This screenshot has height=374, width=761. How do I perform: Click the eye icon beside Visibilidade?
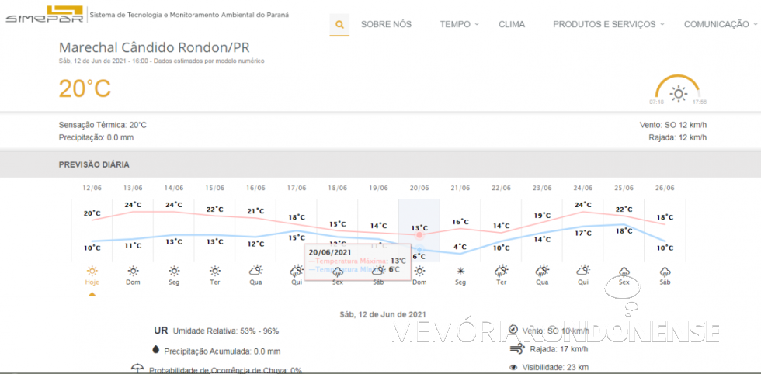(513, 367)
